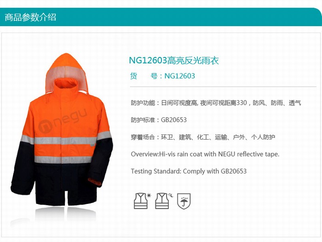The height and width of the screenshot is (242, 322).
Task: Select the 货号 NG12603 item number text
Action: (162, 76)
